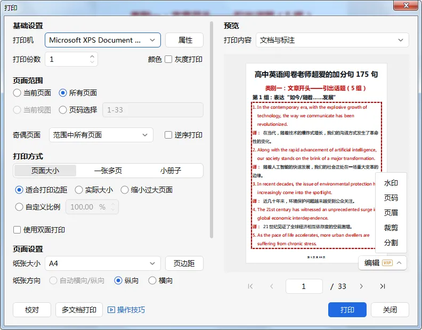Click the custom scale 100.00 field

92,207
